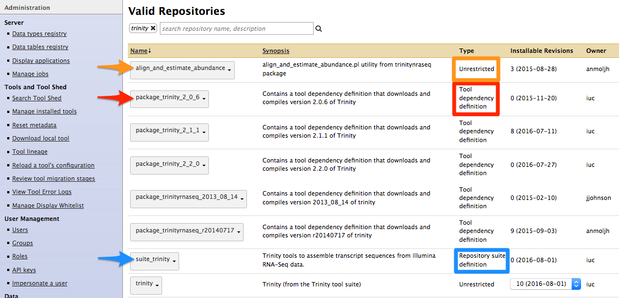Select Impersonate a user link
624x298 pixels.
[40, 283]
